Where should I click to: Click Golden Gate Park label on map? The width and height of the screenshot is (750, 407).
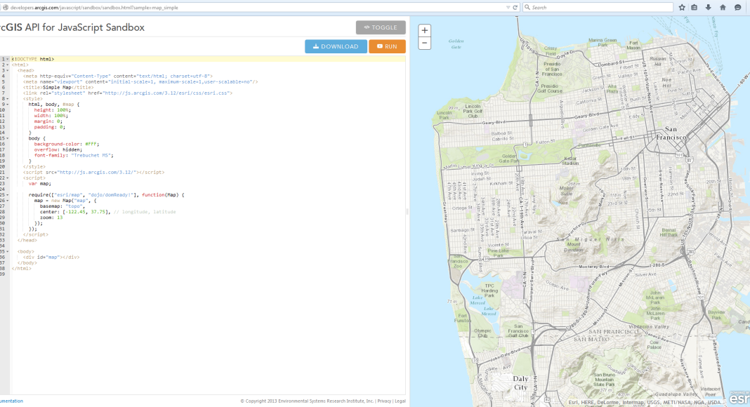pos(509,159)
